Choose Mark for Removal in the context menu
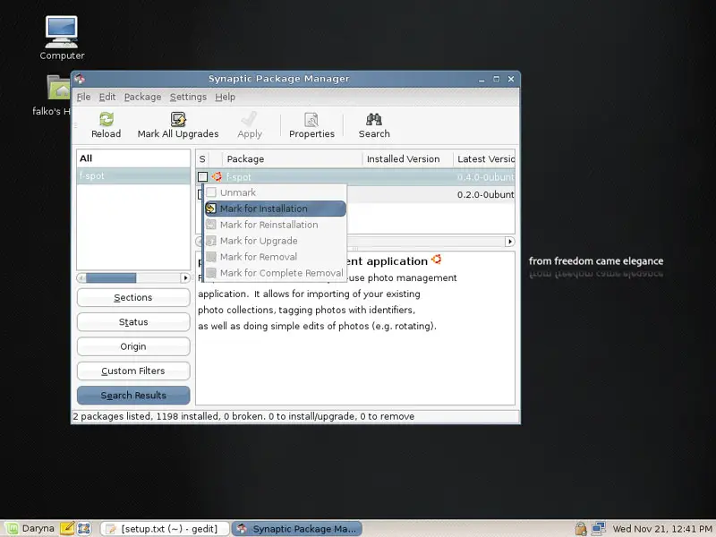 276,257
